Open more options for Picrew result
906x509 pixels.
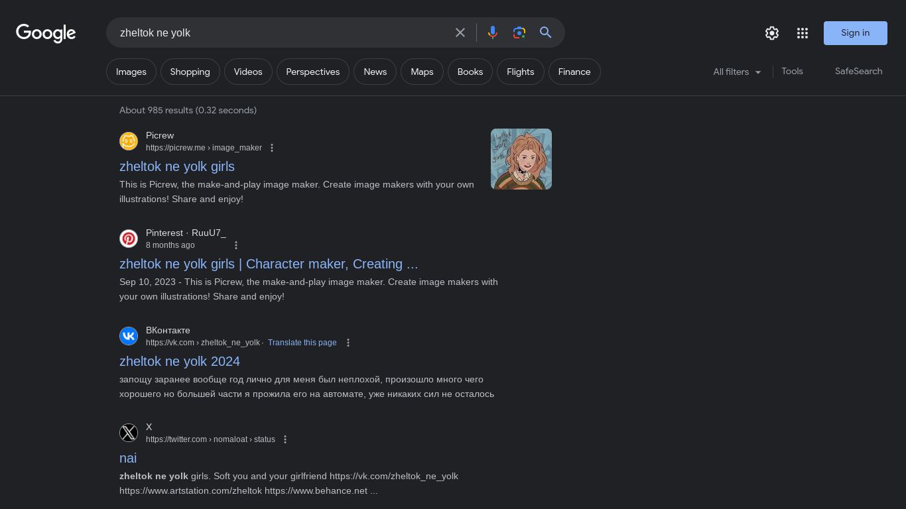point(272,148)
